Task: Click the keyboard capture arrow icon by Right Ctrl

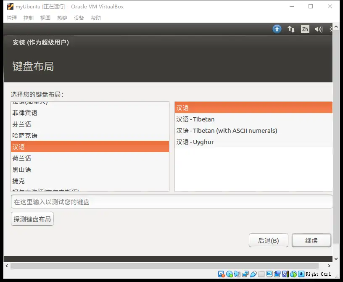Action: (301, 274)
